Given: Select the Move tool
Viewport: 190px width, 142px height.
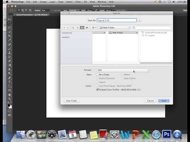Looking at the screenshot, I should point(9,20).
